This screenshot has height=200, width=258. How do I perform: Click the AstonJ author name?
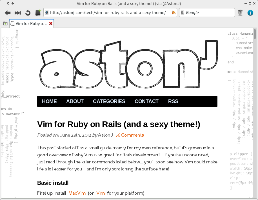(x=105, y=135)
